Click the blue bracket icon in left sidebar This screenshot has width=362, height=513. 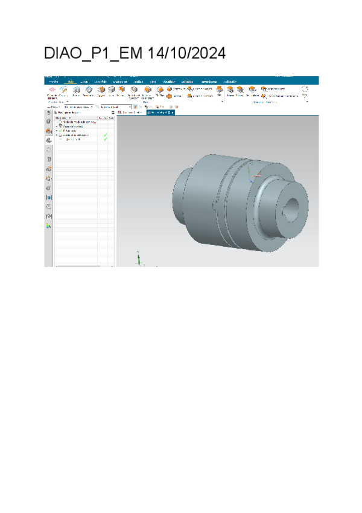pyautogui.click(x=49, y=197)
